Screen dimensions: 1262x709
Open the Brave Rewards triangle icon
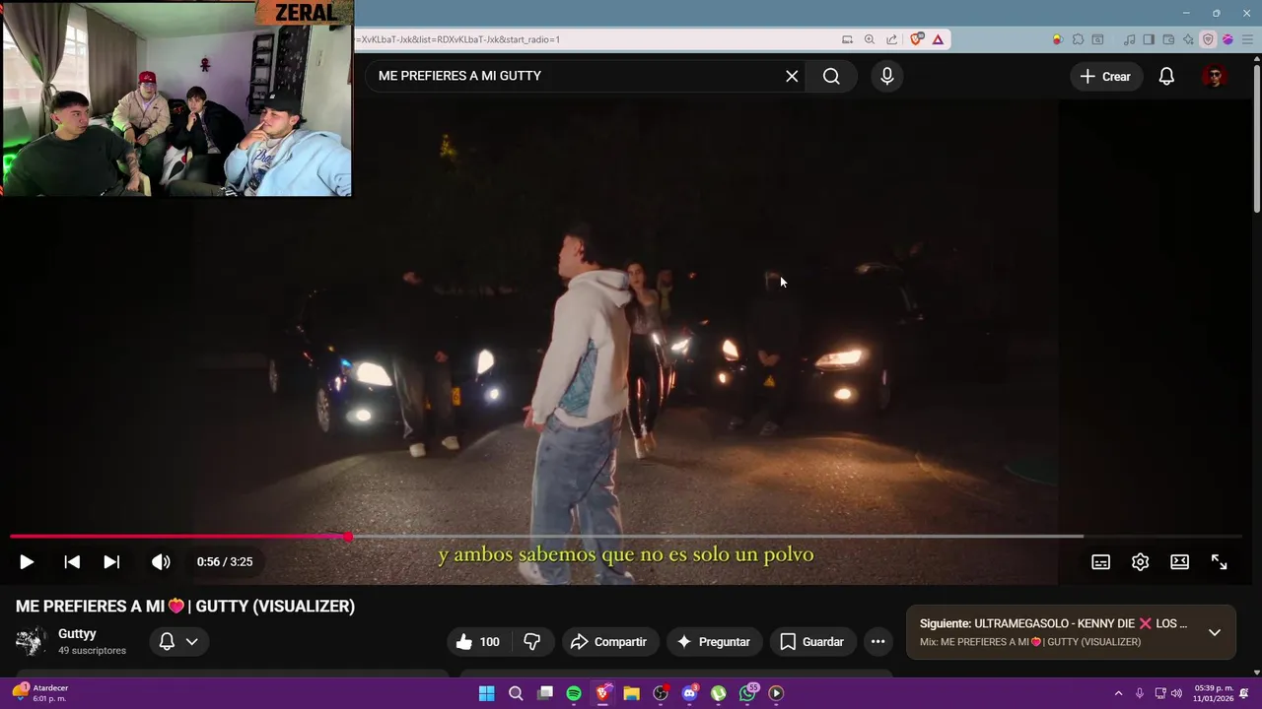(x=938, y=39)
